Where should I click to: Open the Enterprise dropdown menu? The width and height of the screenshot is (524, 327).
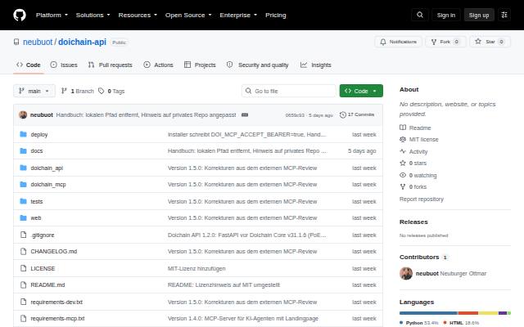[238, 15]
